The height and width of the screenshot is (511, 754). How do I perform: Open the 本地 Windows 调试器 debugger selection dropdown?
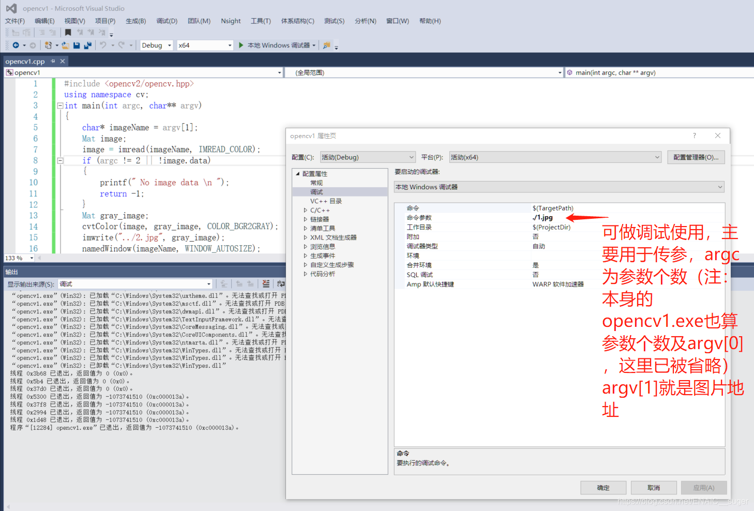click(559, 187)
